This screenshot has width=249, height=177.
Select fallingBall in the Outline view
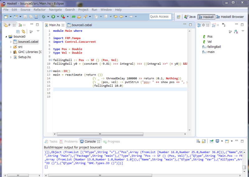(x=212, y=47)
